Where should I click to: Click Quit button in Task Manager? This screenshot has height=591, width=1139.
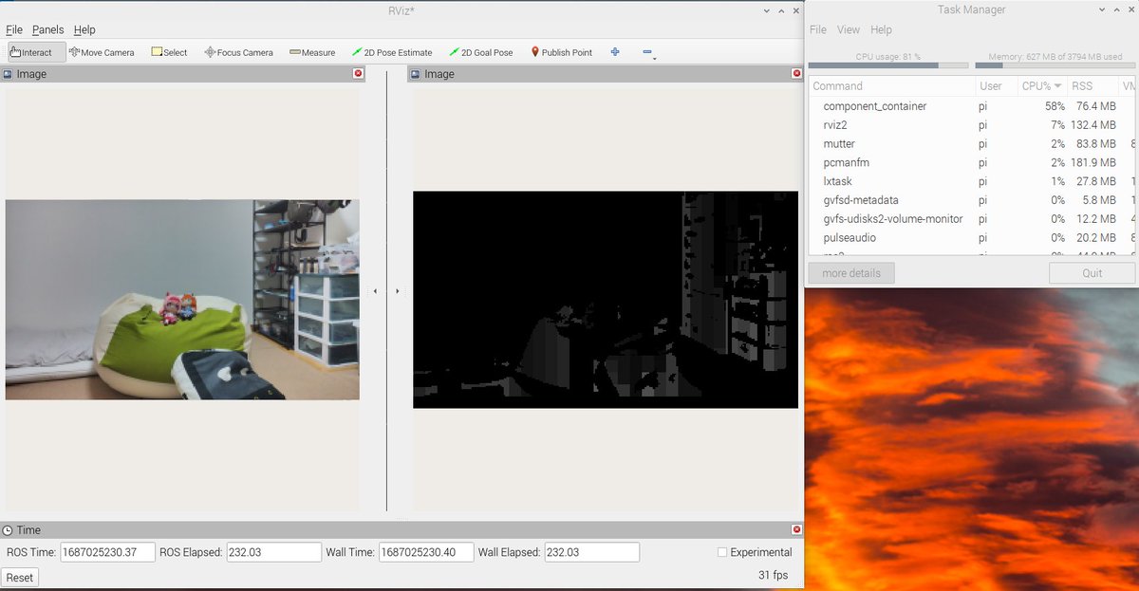(x=1092, y=273)
